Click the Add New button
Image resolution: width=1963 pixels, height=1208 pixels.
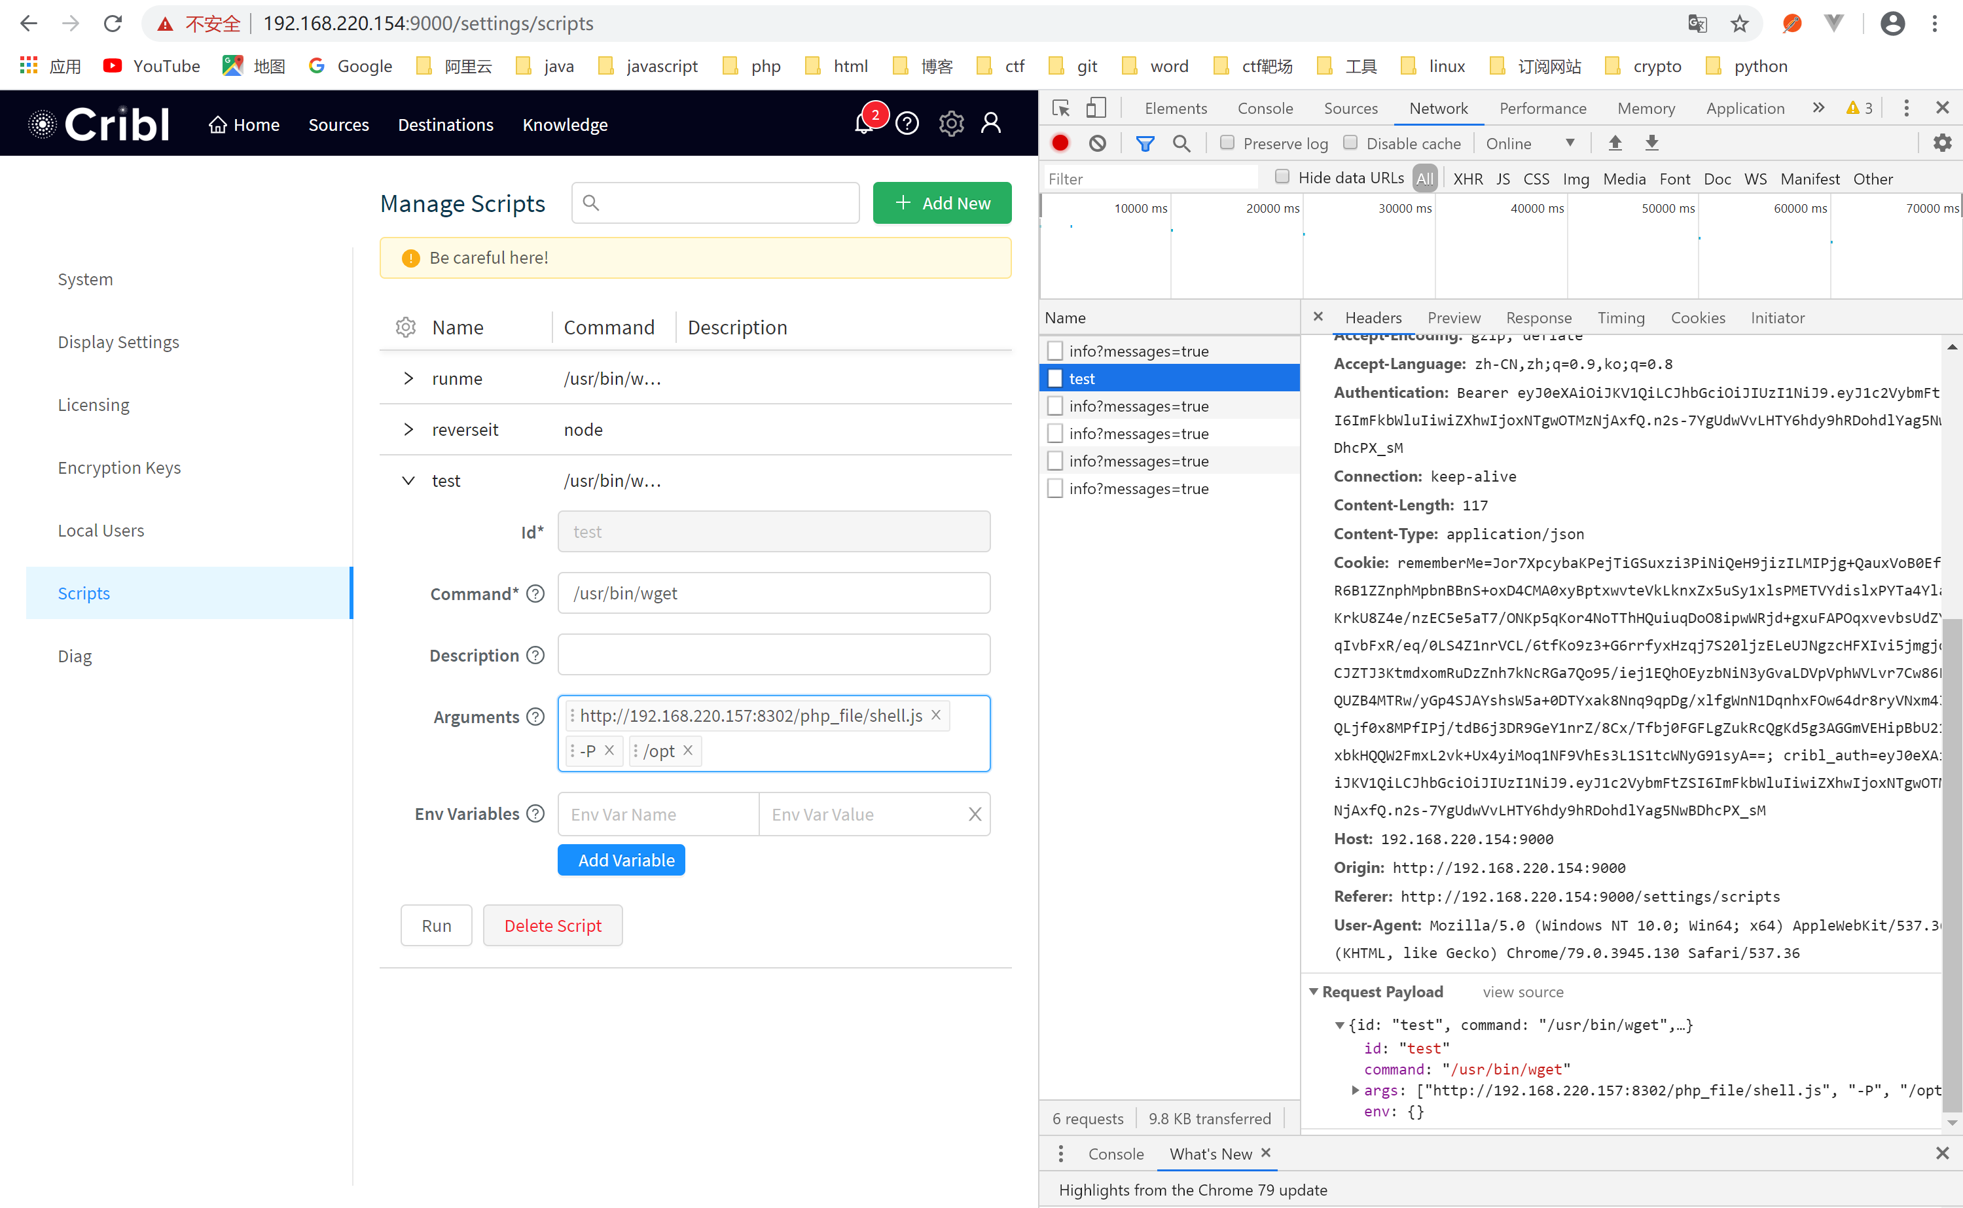tap(942, 203)
